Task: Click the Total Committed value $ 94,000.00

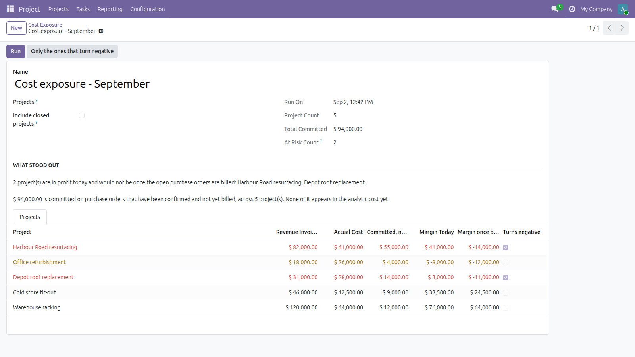Action: pyautogui.click(x=348, y=129)
